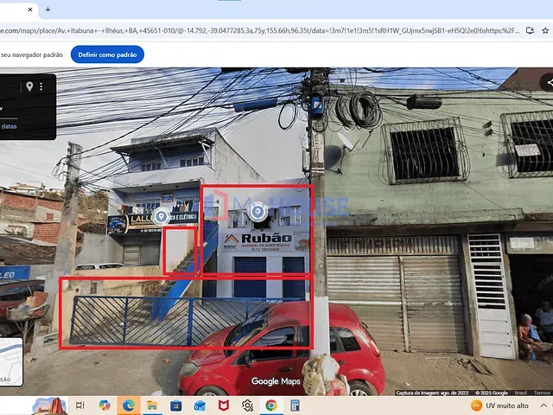Image resolution: width=553 pixels, height=415 pixels.
Task: Click the location pin icon in Street View panel
Action: coord(29,86)
